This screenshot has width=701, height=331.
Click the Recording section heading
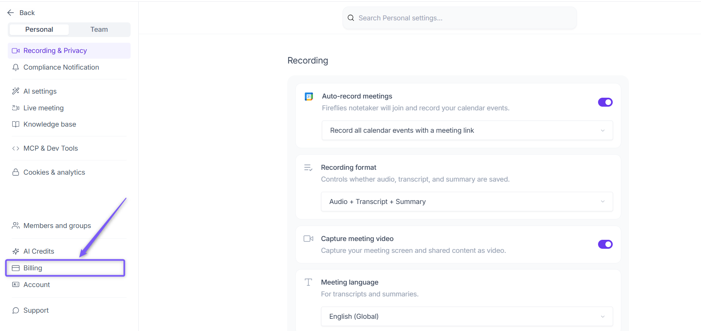[x=308, y=60]
